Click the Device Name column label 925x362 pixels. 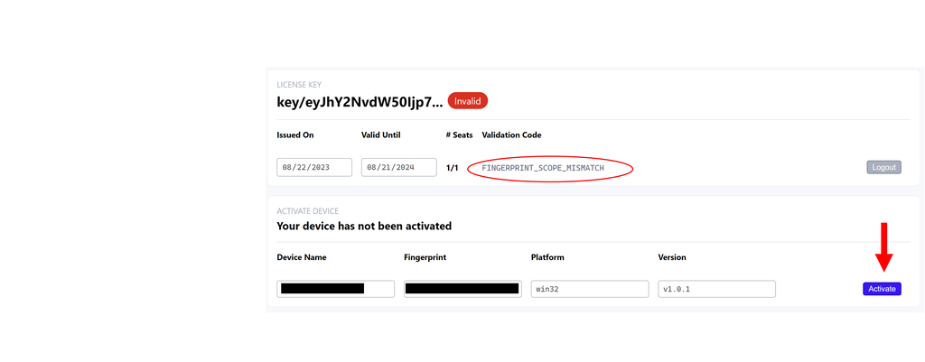click(302, 257)
